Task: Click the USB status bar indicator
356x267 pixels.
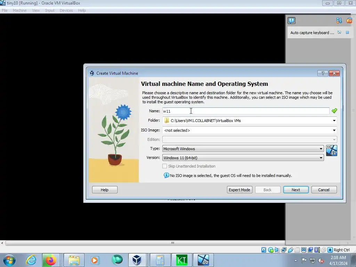Action: pyautogui.click(x=291, y=250)
